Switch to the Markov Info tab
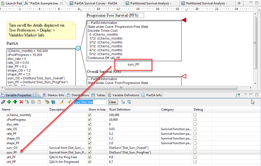The width and height of the screenshot is (261, 166). [53, 95]
